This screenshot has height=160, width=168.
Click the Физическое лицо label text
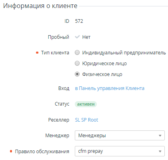coord(102,74)
